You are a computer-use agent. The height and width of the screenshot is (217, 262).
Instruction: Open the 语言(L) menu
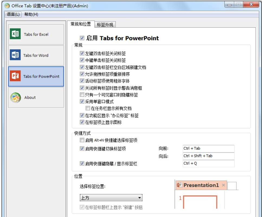(13, 14)
